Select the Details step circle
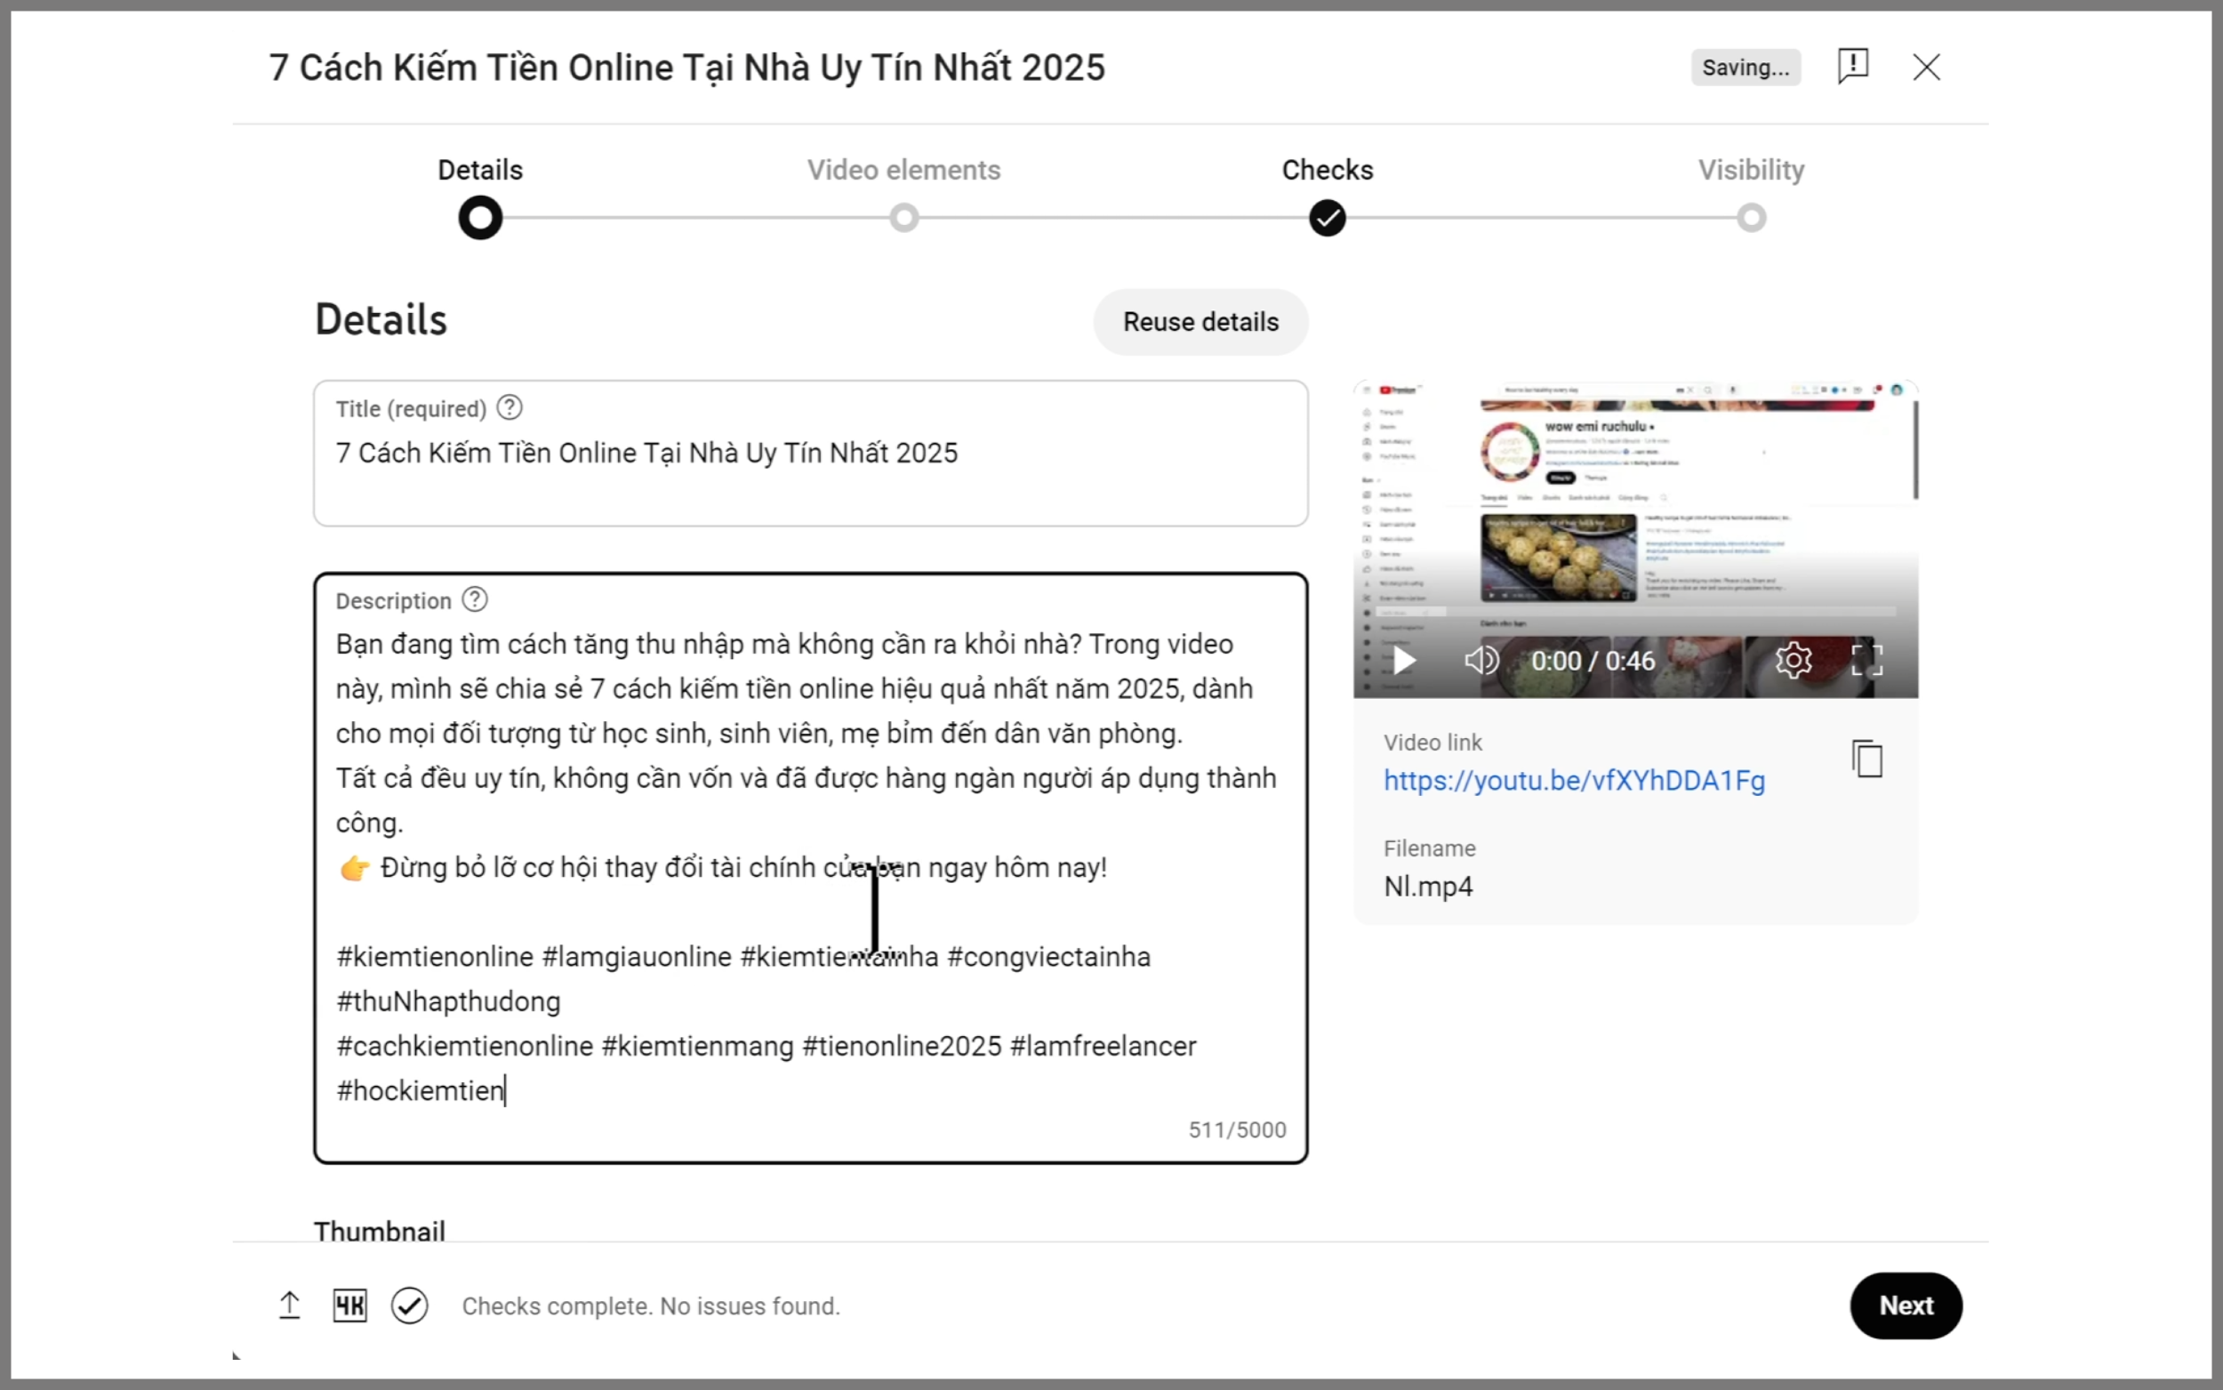Viewport: 2223px width, 1390px height. coord(481,218)
